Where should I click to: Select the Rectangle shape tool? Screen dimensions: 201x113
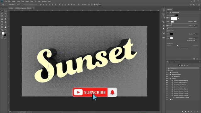click(x=2, y=27)
